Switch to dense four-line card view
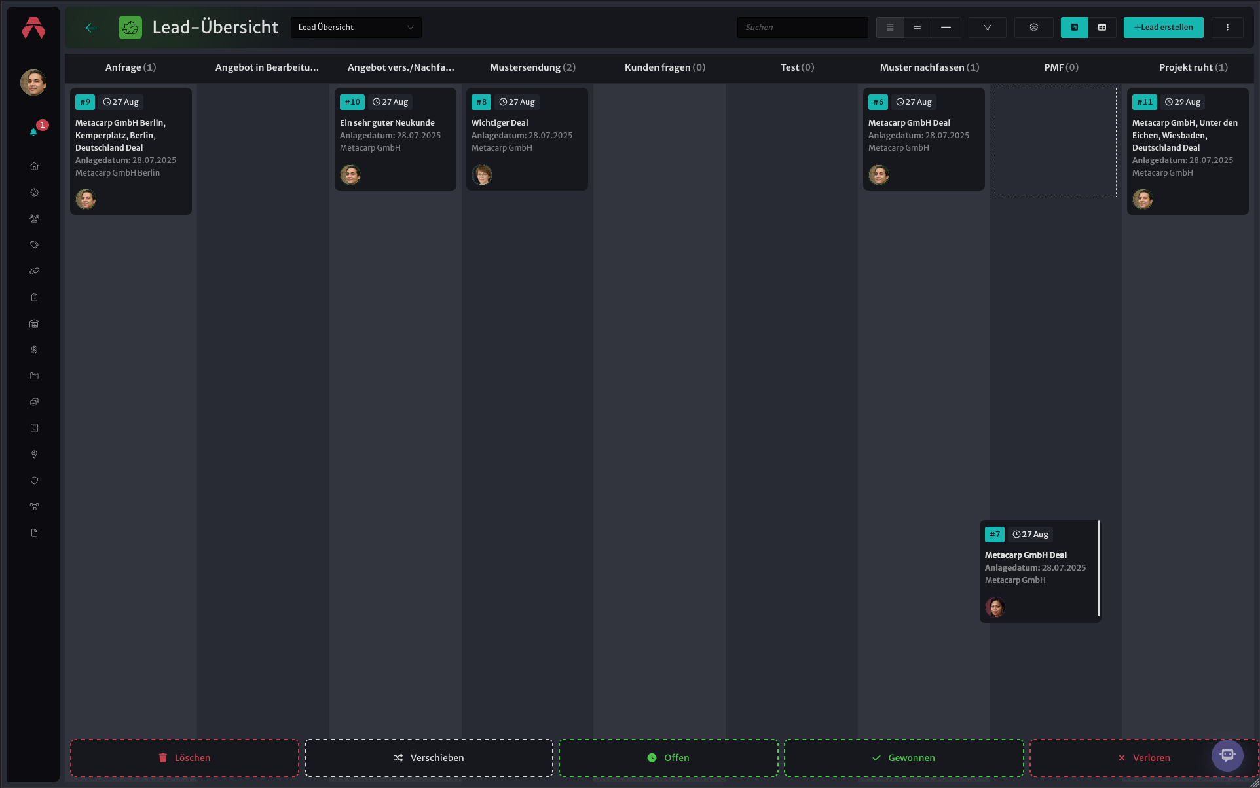Screen dimensions: 1260x788 coord(890,28)
